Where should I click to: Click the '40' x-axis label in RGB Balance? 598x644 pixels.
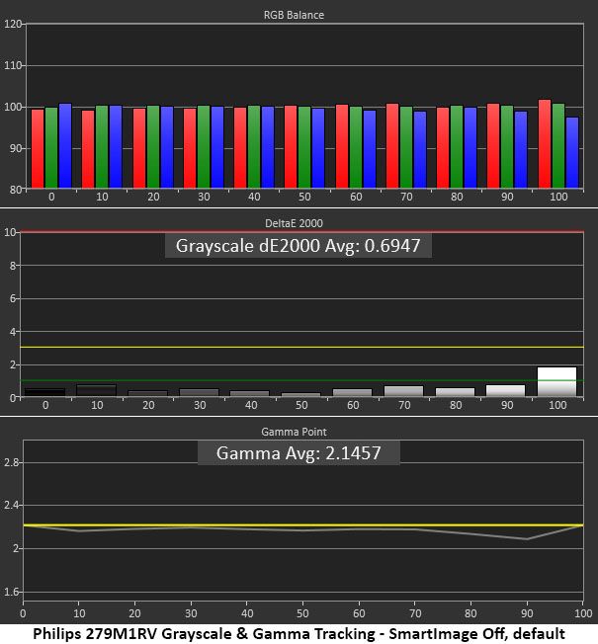click(254, 197)
